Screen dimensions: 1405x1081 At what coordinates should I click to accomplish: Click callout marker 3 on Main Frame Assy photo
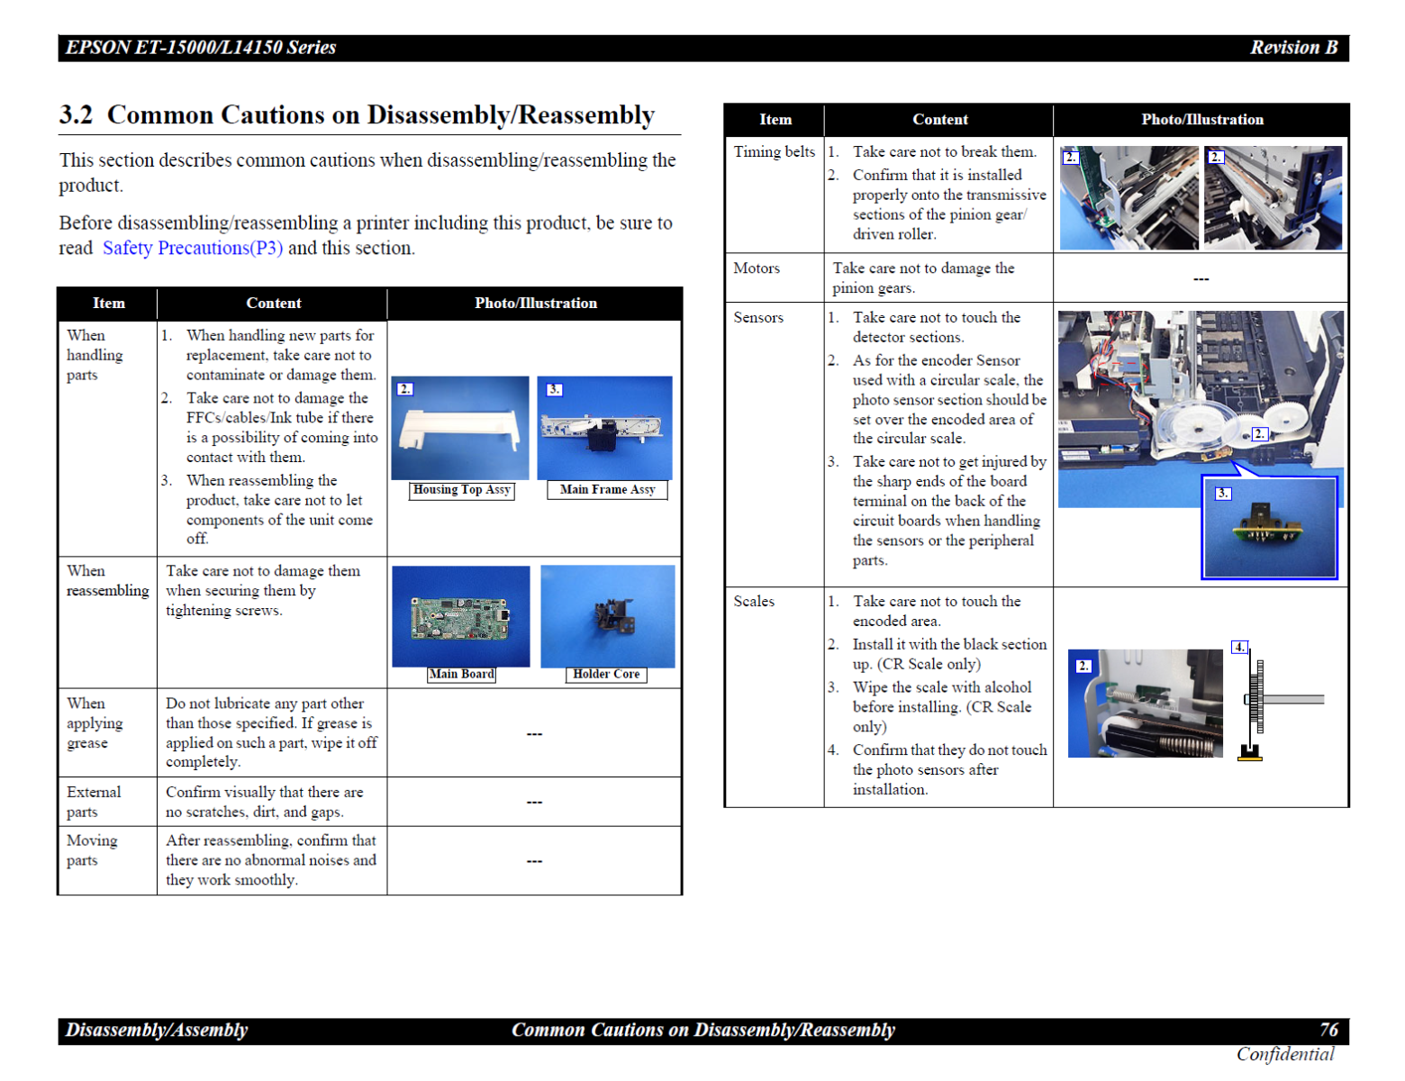(x=555, y=389)
